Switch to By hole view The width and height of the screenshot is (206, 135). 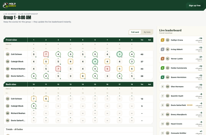pos(147,32)
